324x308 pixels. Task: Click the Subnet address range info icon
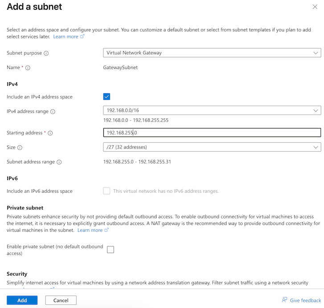tap(59, 162)
